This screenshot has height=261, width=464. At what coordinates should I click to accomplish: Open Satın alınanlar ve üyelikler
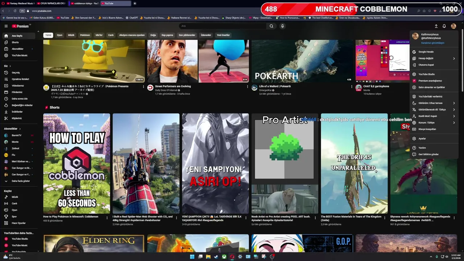pos(434,87)
